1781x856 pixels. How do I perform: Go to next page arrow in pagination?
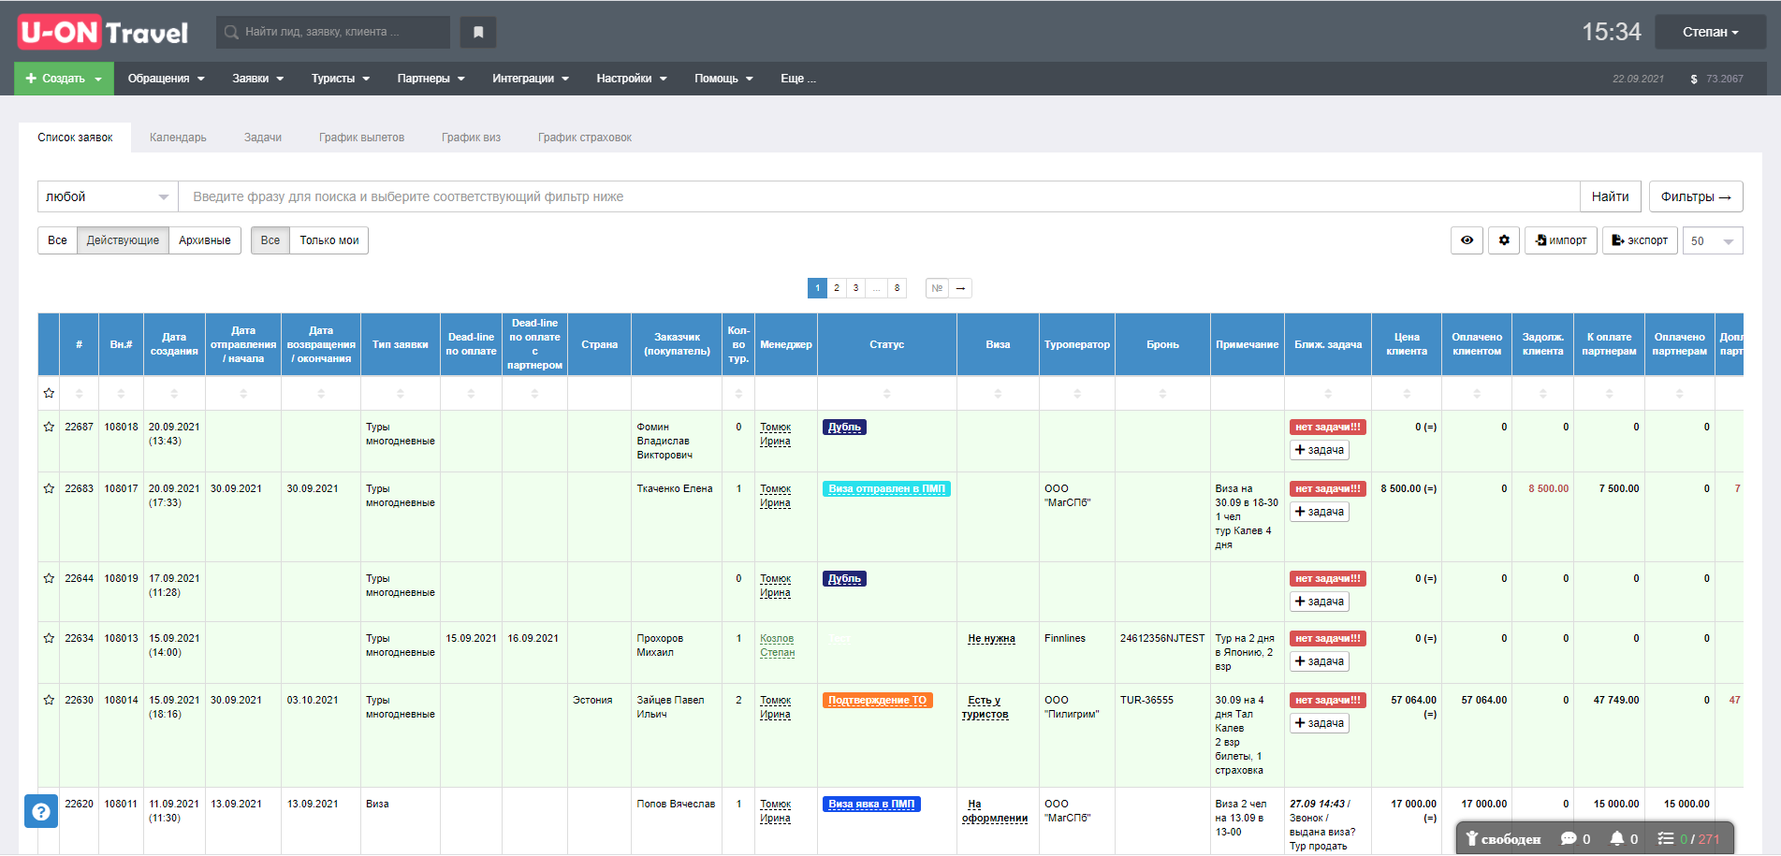960,288
